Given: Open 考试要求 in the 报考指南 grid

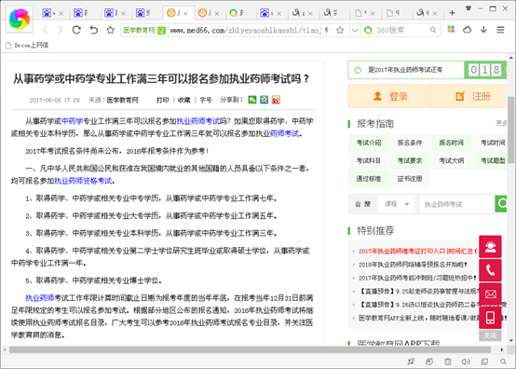Looking at the screenshot, I should pyautogui.click(x=410, y=160).
